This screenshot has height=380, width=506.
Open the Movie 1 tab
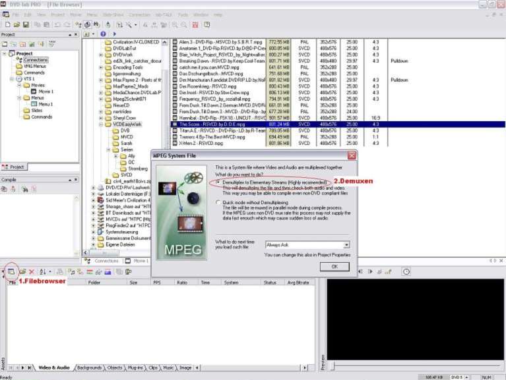[138, 261]
